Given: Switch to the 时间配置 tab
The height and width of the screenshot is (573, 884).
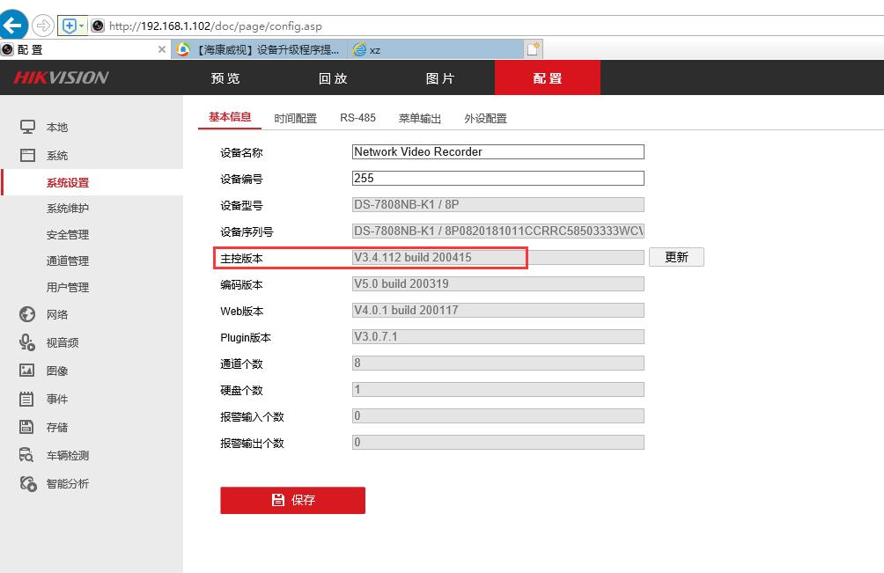Looking at the screenshot, I should 296,117.
